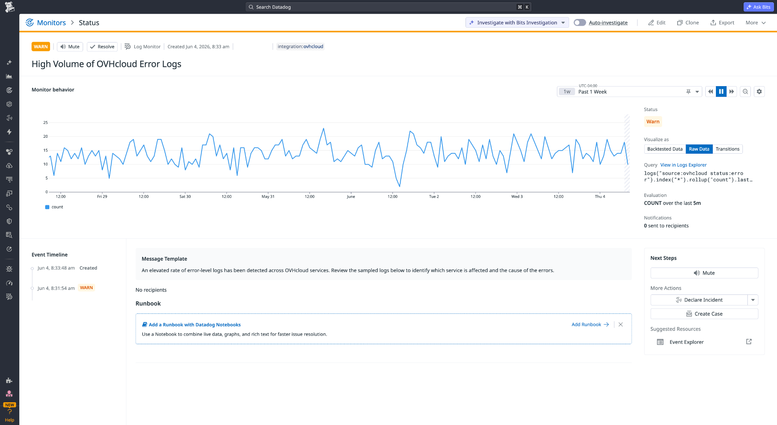The height and width of the screenshot is (425, 777).
Task: Open Add a Runbook with Datadog Notebooks
Action: point(191,324)
